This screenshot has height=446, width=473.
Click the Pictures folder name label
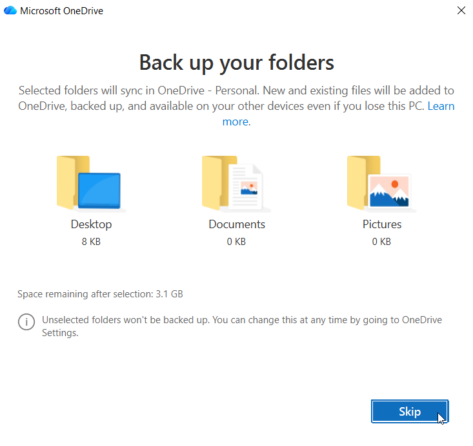(382, 224)
